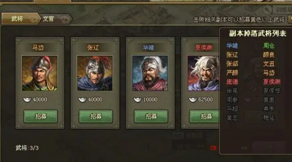
Task: Select 华雄 in drop list
Action: click(x=232, y=45)
